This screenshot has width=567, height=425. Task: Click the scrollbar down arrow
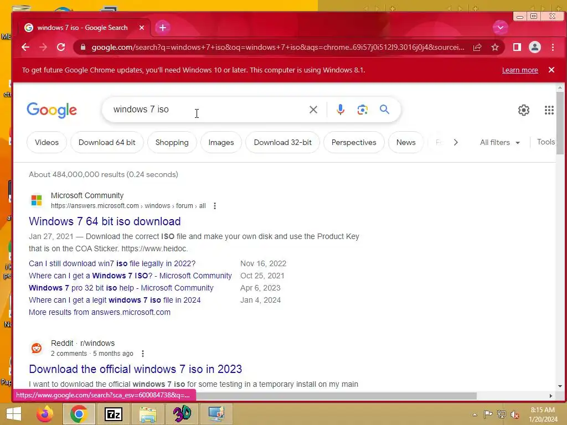560,386
